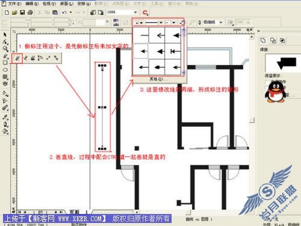Open the 安排 (Arrange) menu

pyautogui.click(x=84, y=4)
